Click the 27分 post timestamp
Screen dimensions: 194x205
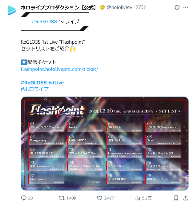(x=141, y=7)
